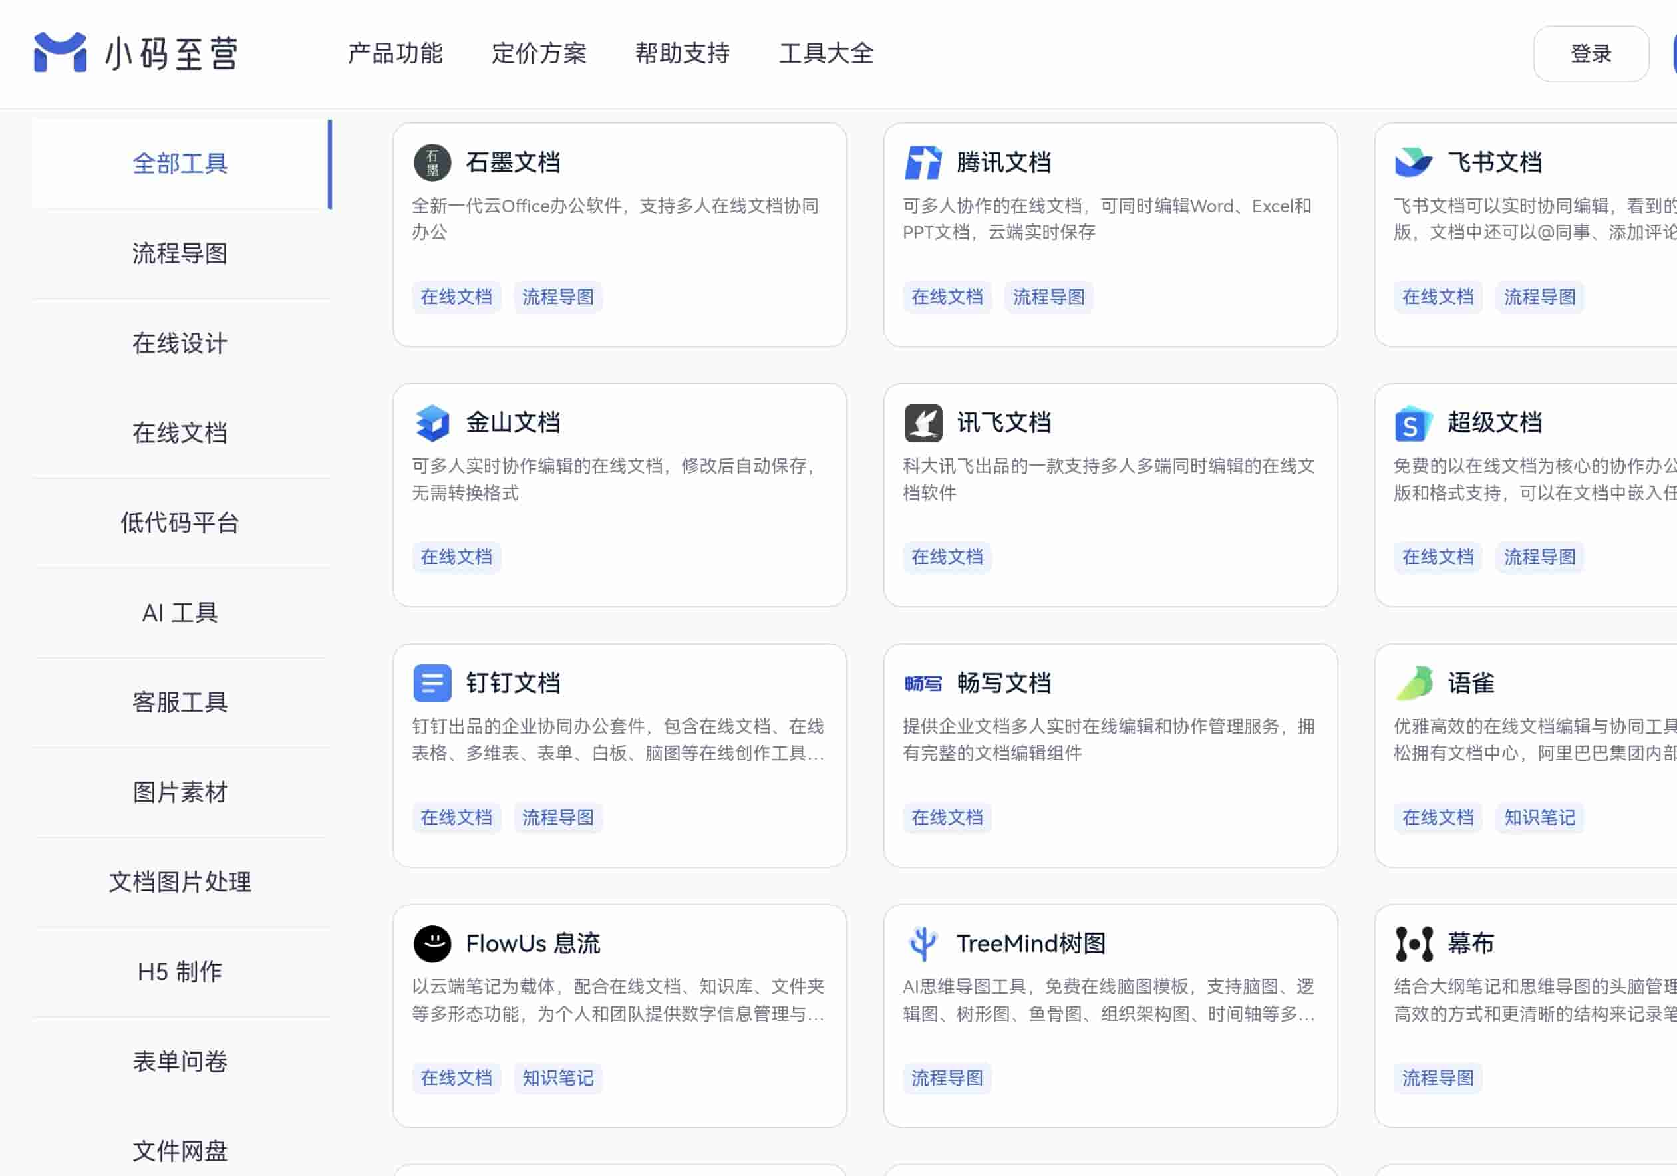This screenshot has width=1677, height=1176.
Task: Click the 流程导图 tag on 腾讯文档 card
Action: [x=1050, y=297]
